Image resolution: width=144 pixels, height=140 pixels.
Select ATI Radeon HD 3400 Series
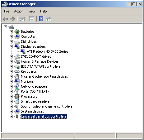[x=48, y=51]
